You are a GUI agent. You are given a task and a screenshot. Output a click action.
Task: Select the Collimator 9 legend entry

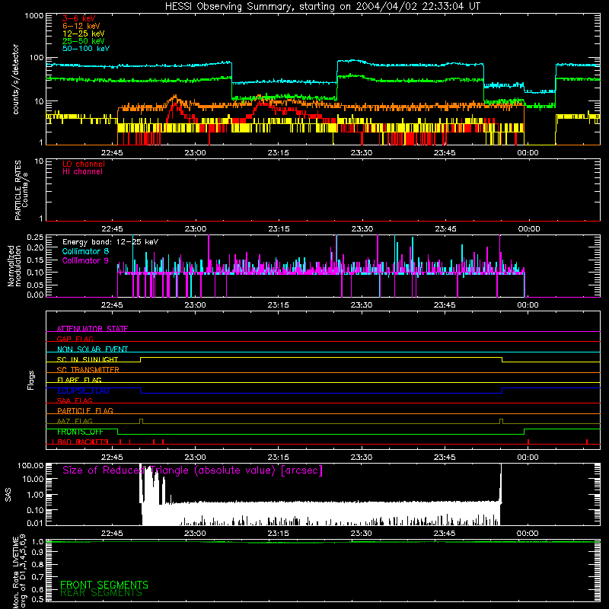point(85,260)
